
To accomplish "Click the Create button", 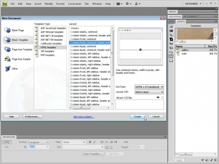I will coord(137,117).
